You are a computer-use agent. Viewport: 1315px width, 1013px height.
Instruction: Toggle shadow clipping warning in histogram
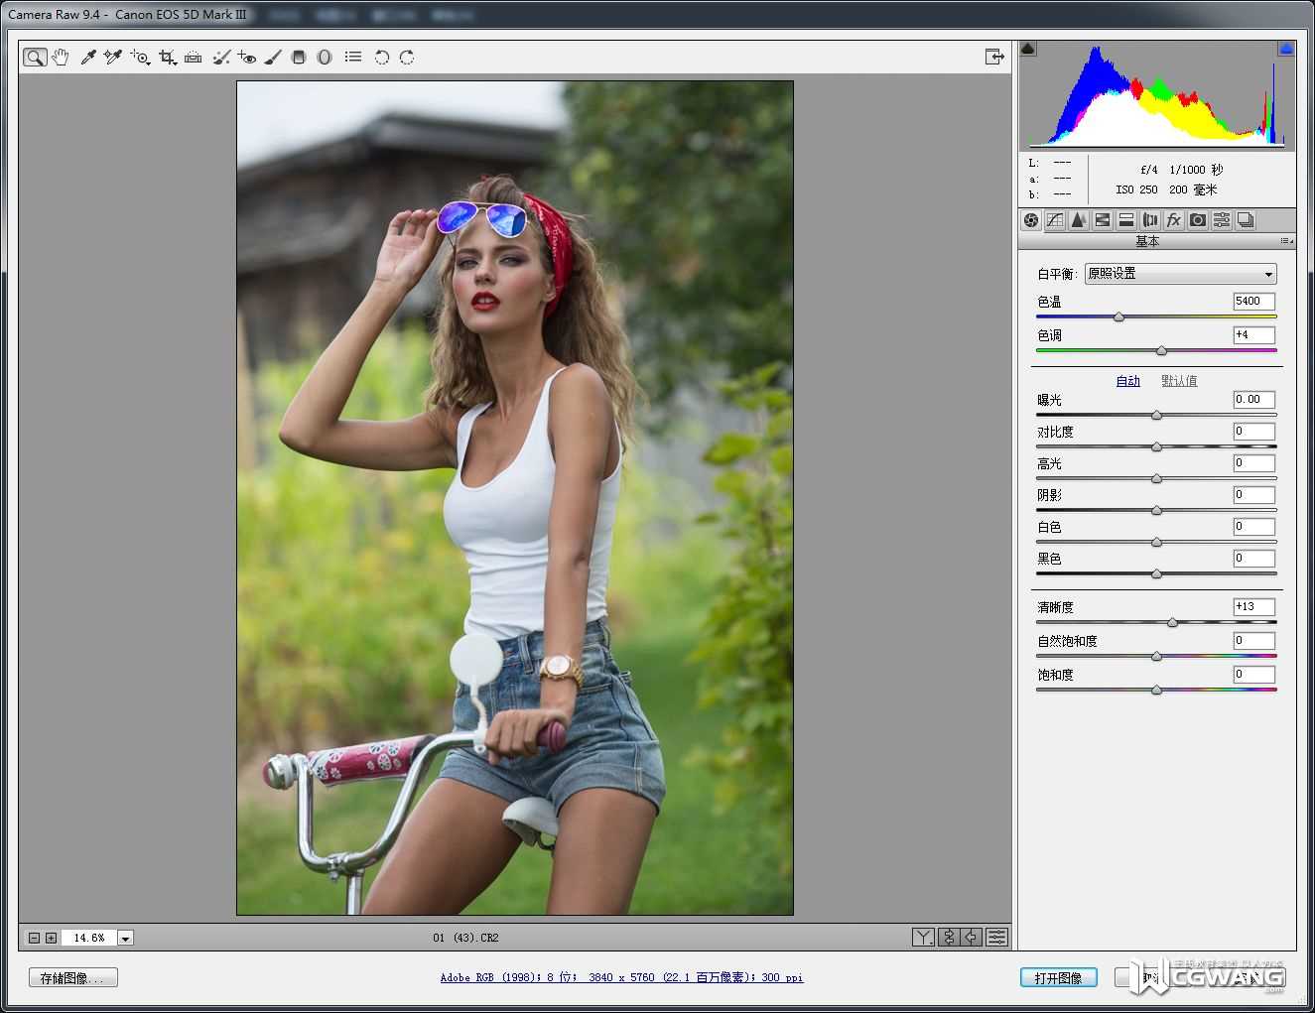(x=1028, y=48)
